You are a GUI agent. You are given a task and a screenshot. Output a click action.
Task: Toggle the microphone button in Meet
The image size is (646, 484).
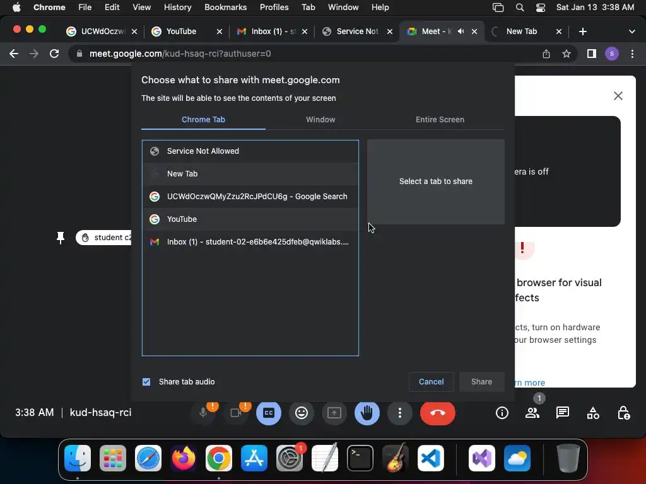[x=203, y=412]
